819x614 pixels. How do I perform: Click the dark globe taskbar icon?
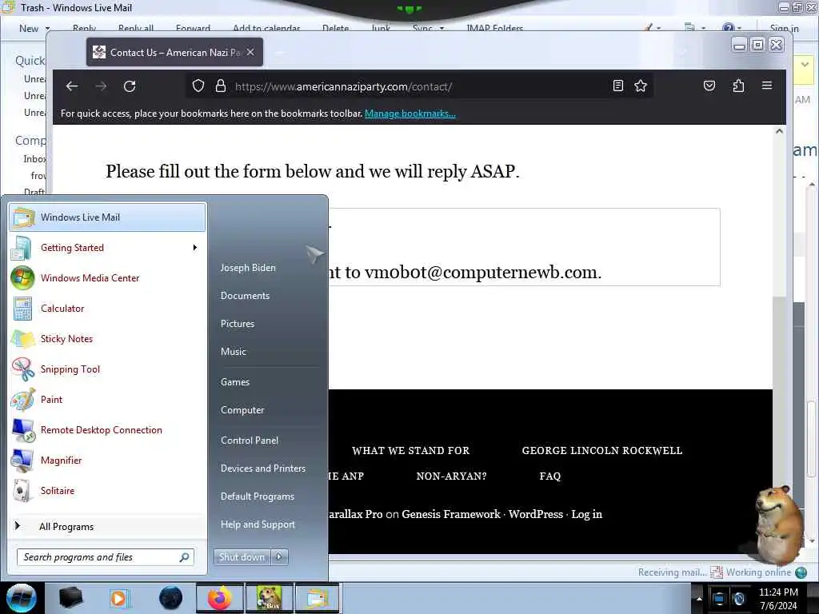coord(171,598)
